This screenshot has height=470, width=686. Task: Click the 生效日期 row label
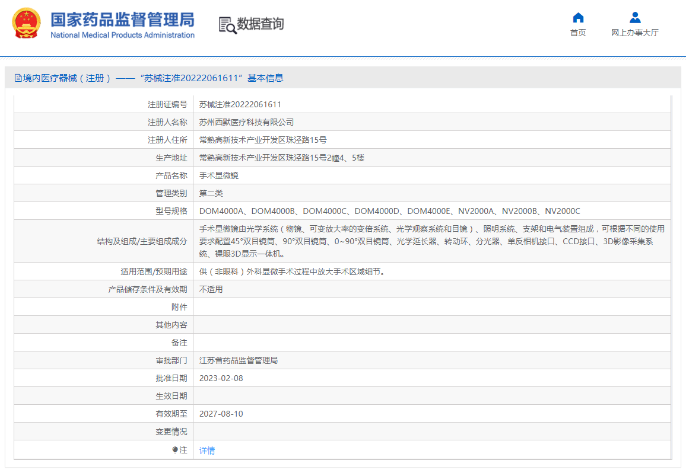click(171, 397)
